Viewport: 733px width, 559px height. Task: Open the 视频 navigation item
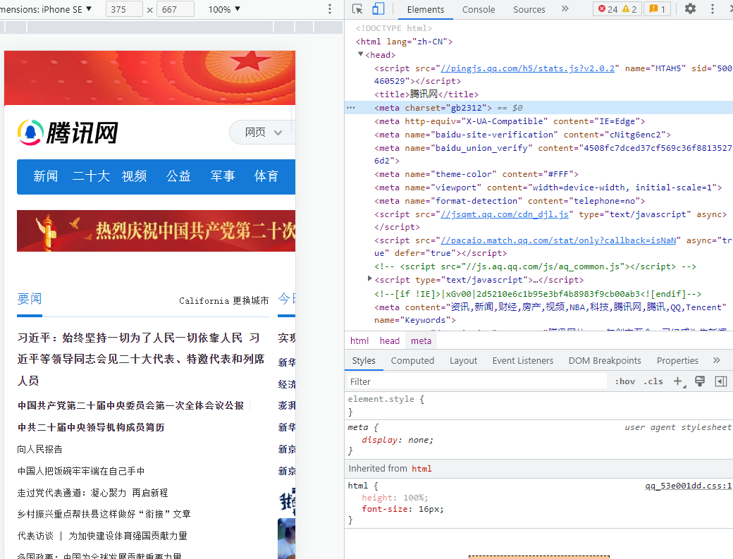[x=134, y=176]
